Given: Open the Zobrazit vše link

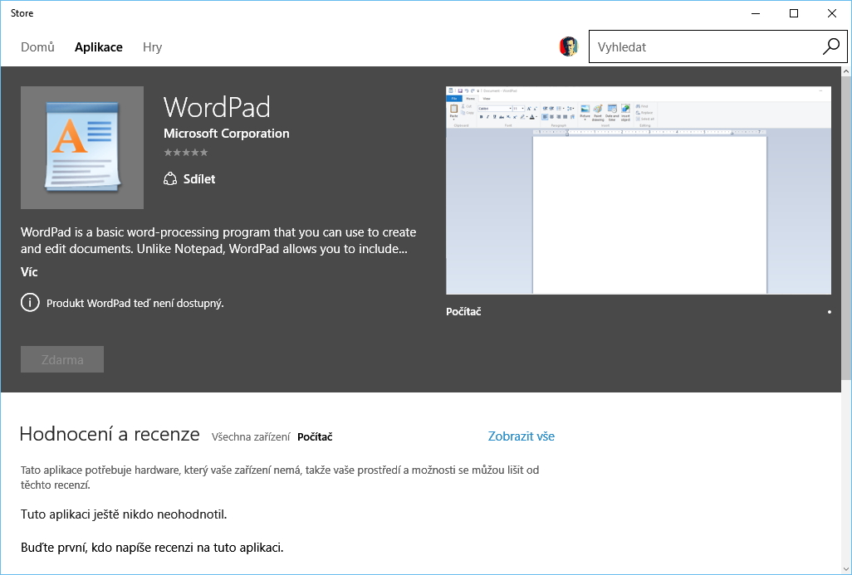Looking at the screenshot, I should [521, 436].
